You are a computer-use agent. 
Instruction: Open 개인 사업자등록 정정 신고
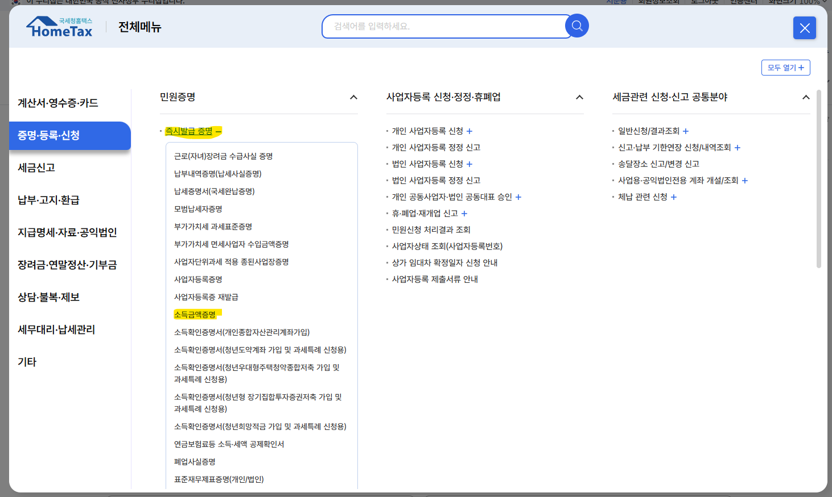436,148
